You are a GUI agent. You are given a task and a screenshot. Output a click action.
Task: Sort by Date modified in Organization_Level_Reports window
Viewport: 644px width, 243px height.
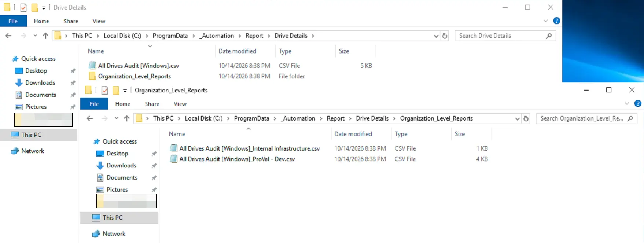[353, 134]
